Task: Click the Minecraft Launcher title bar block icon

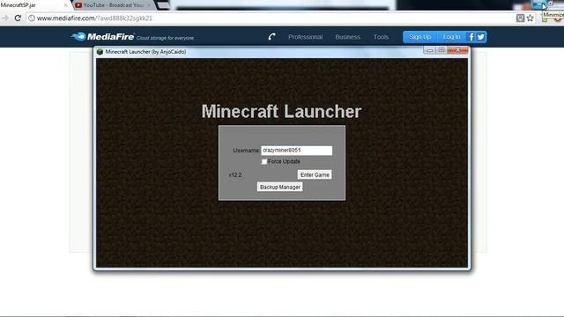Action: (100, 52)
